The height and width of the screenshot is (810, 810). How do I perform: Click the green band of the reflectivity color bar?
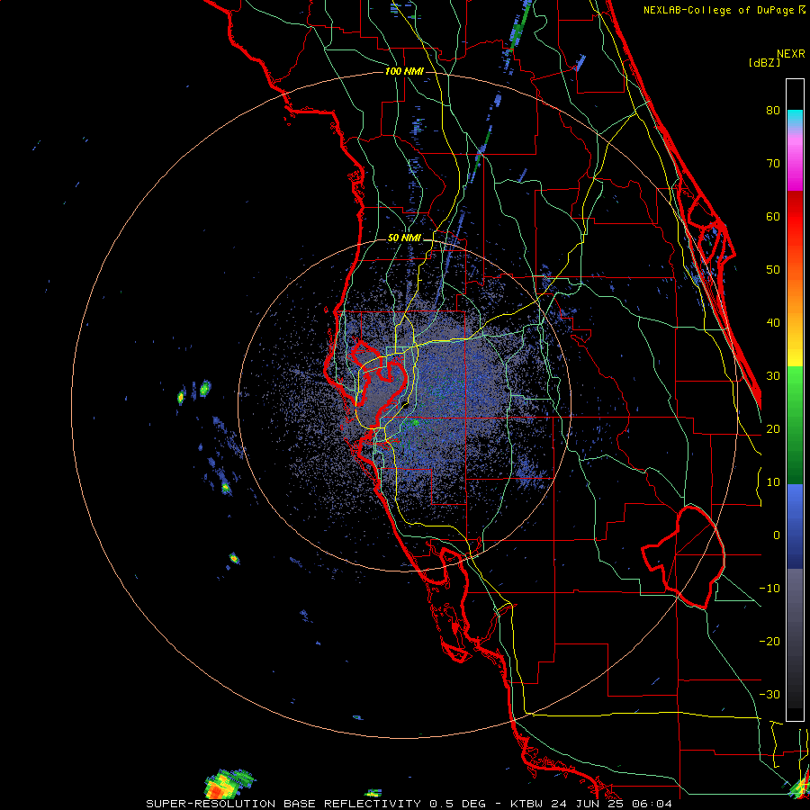[x=795, y=425]
